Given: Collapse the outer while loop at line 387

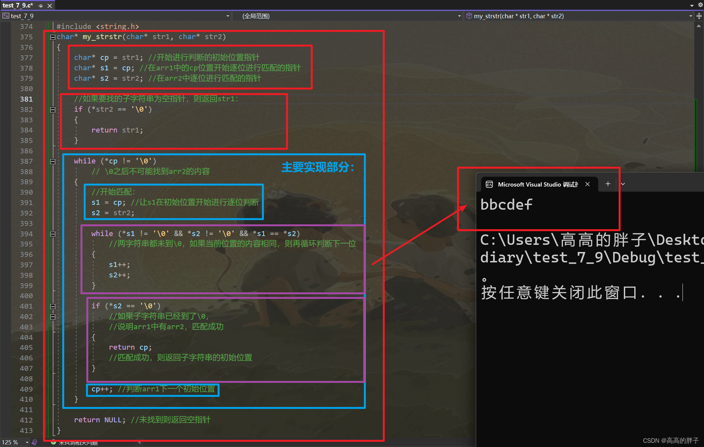Looking at the screenshot, I should click(x=52, y=161).
